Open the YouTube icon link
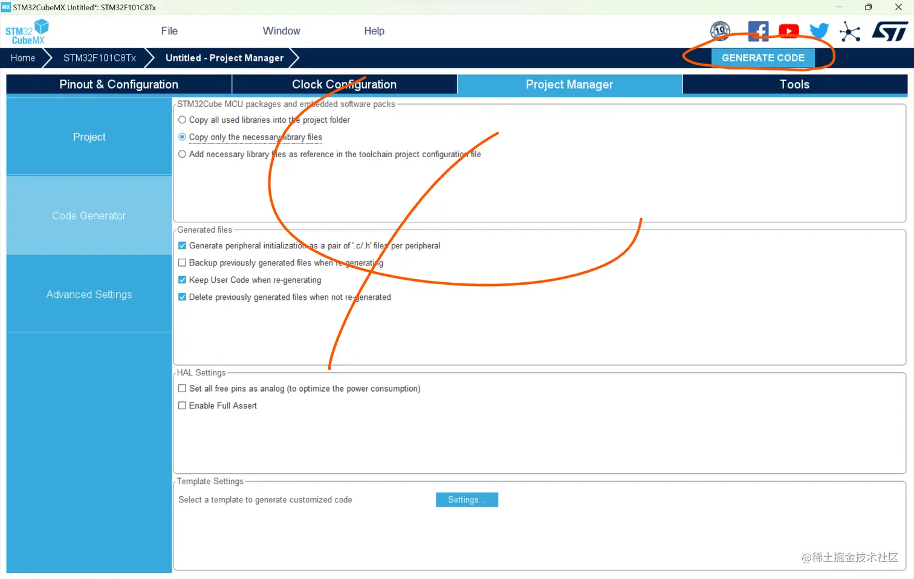Screen dimensions: 914x579 (x=788, y=31)
